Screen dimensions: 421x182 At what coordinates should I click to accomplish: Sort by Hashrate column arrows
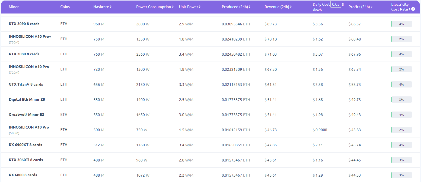coord(111,7)
